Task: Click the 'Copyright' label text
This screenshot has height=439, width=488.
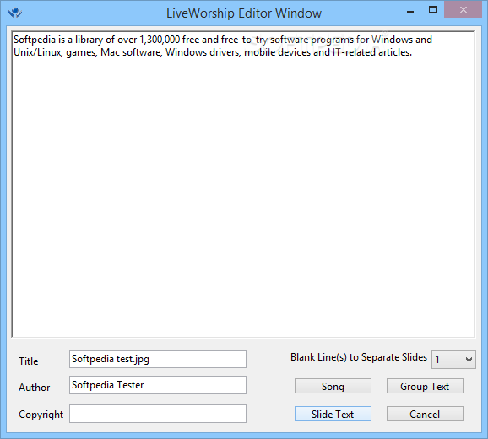Action: pyautogui.click(x=41, y=415)
